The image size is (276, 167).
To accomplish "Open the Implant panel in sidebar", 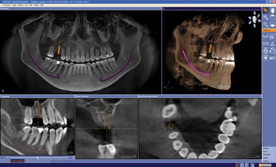I will pos(269,158).
